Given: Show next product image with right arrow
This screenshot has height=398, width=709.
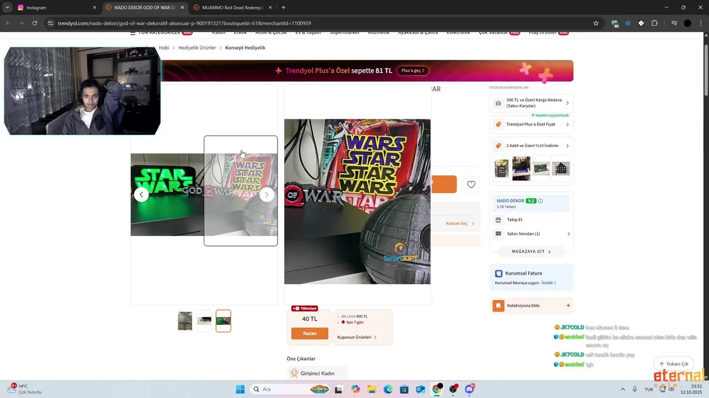Looking at the screenshot, I should point(266,195).
